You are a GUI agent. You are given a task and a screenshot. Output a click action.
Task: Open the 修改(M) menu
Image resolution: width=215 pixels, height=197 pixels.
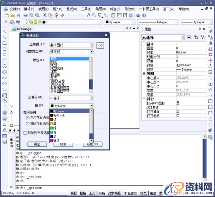[130, 9]
